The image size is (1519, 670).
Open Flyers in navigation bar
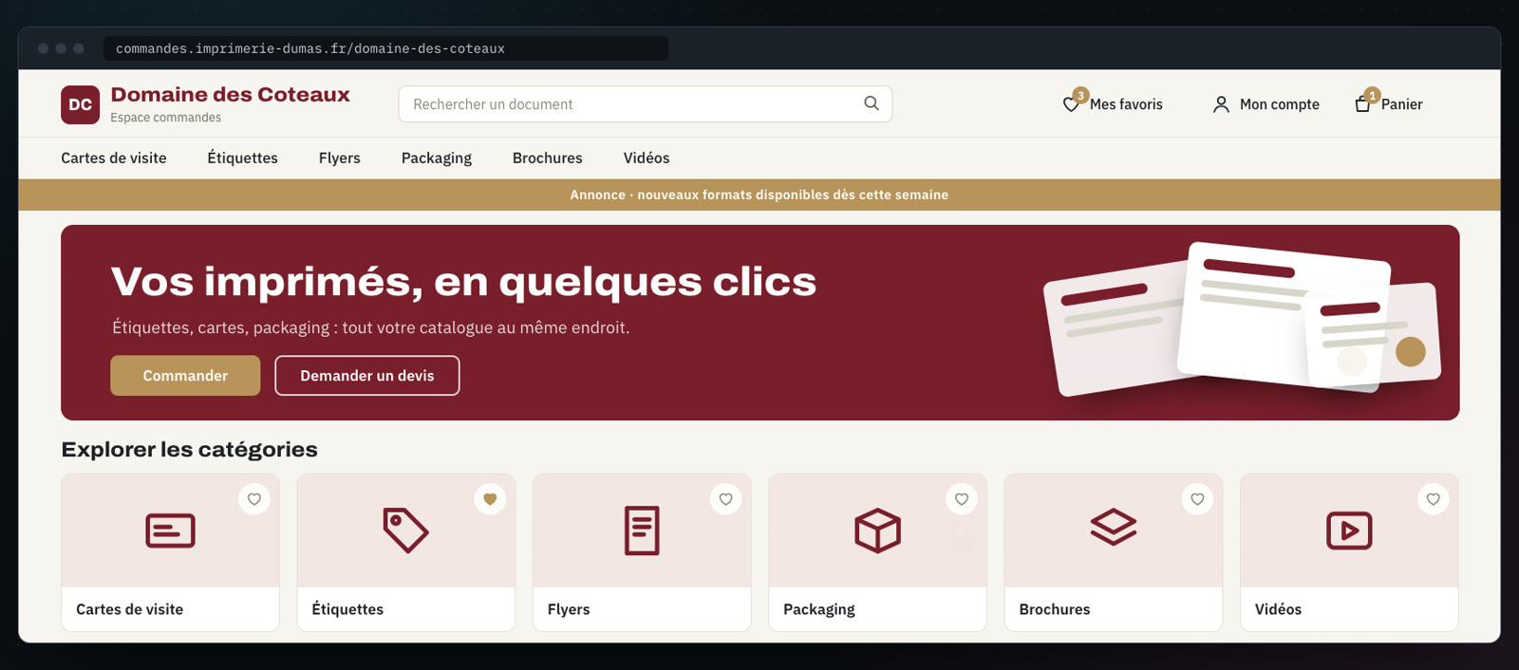(340, 158)
